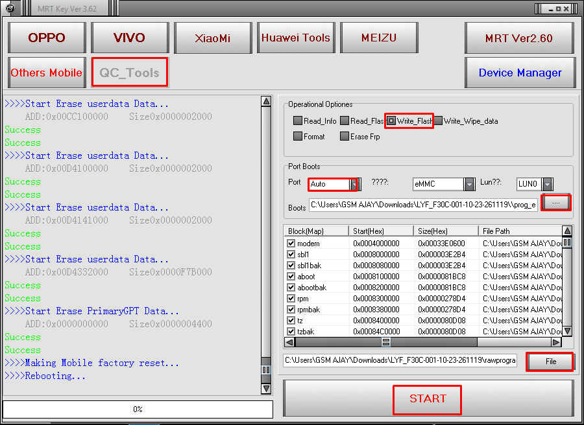The height and width of the screenshot is (425, 584).
Task: Click partition table scroll right arrow
Action: 556,342
